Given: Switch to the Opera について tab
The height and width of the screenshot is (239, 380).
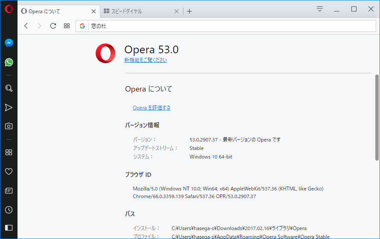Looking at the screenshot, I should tap(59, 12).
